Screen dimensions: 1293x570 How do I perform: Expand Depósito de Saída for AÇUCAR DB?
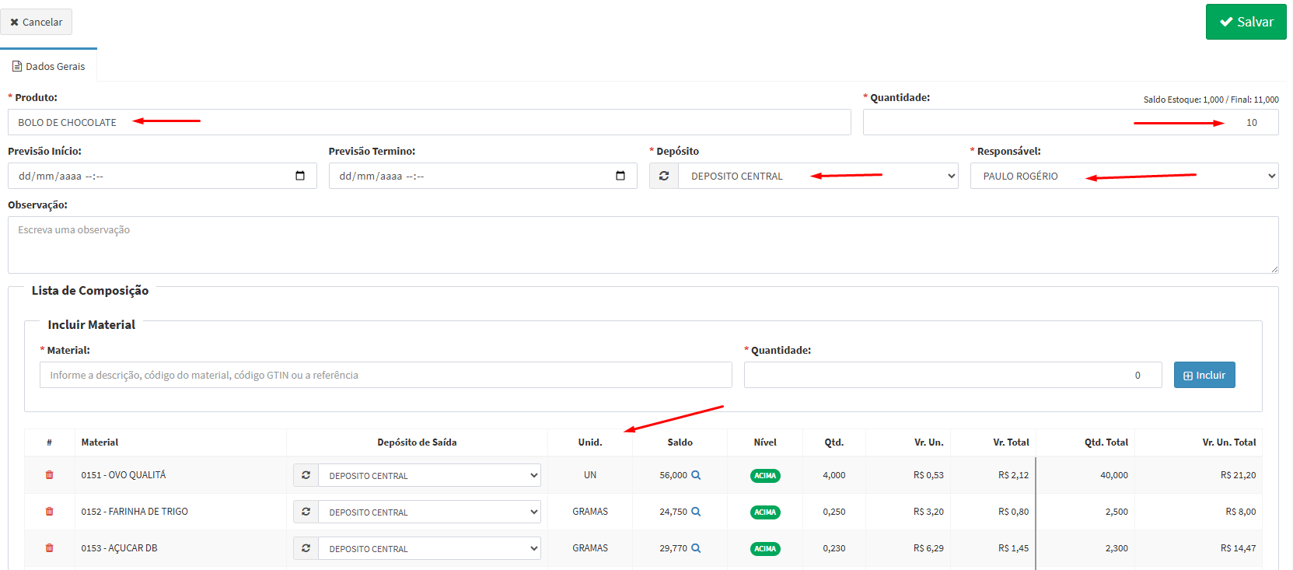tap(429, 548)
